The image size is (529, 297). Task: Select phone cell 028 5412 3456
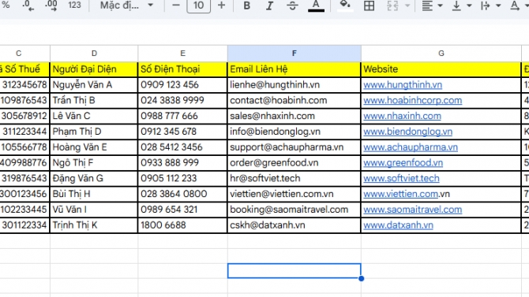182,147
